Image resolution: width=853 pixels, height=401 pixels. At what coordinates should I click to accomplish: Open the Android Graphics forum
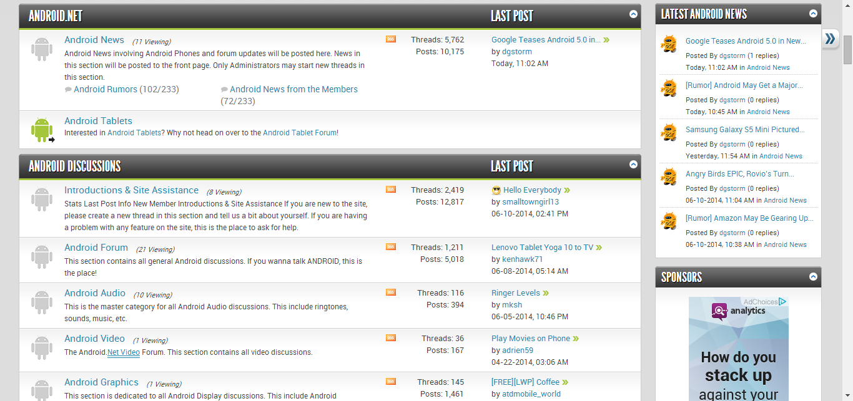101,382
